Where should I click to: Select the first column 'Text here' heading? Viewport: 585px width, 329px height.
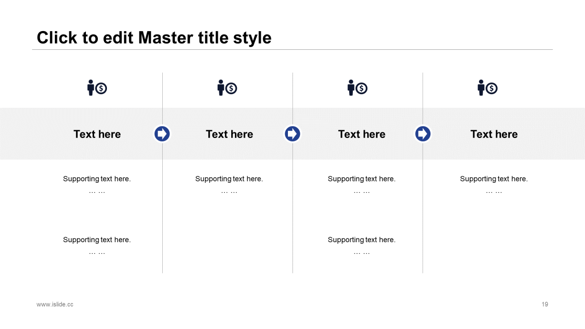(97, 134)
